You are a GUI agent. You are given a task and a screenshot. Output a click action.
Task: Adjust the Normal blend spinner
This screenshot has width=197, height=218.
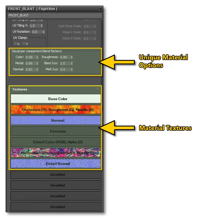[37, 69]
